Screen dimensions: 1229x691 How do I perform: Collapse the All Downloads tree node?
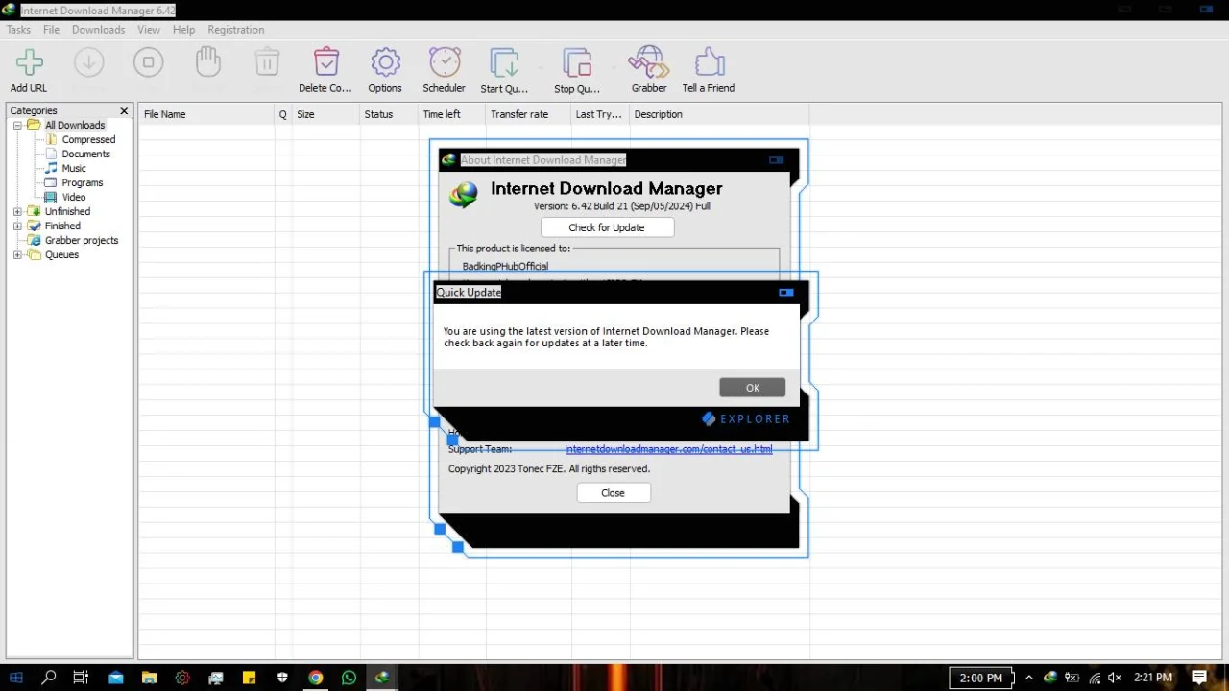coord(17,126)
